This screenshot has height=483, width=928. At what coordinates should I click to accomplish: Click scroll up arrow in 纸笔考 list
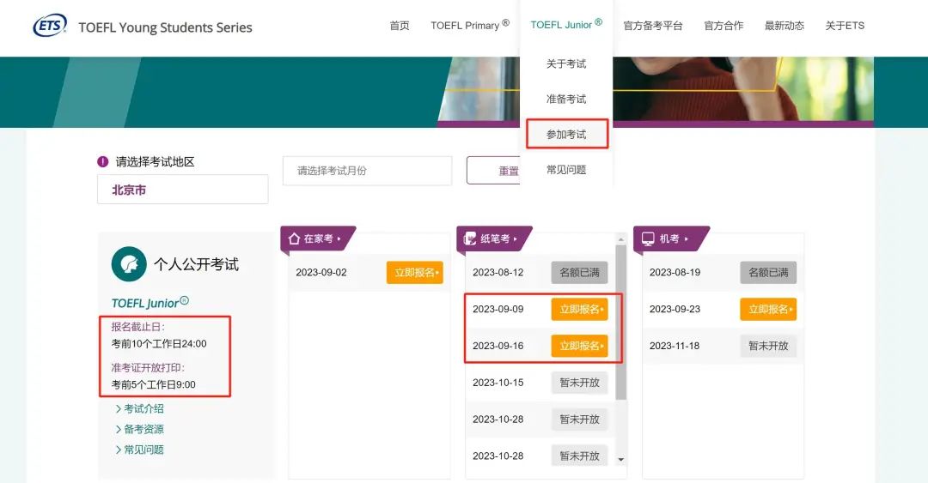(x=621, y=238)
